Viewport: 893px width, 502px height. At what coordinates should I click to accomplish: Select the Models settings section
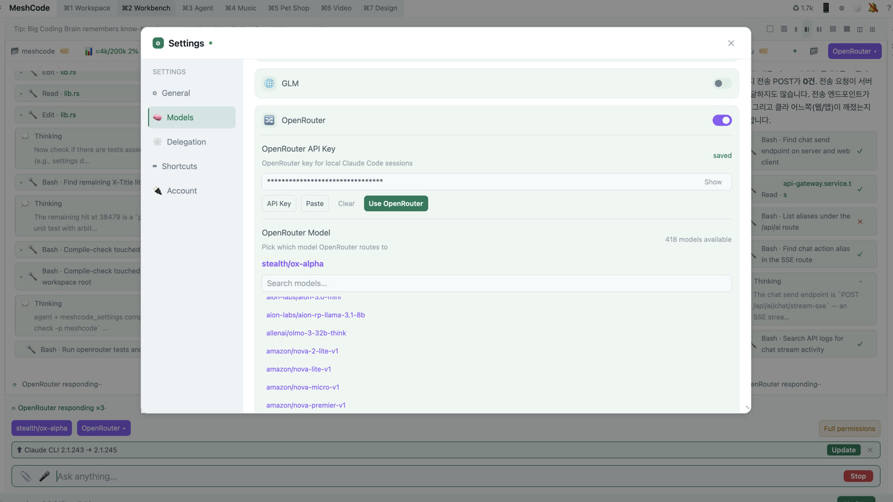[x=192, y=117]
